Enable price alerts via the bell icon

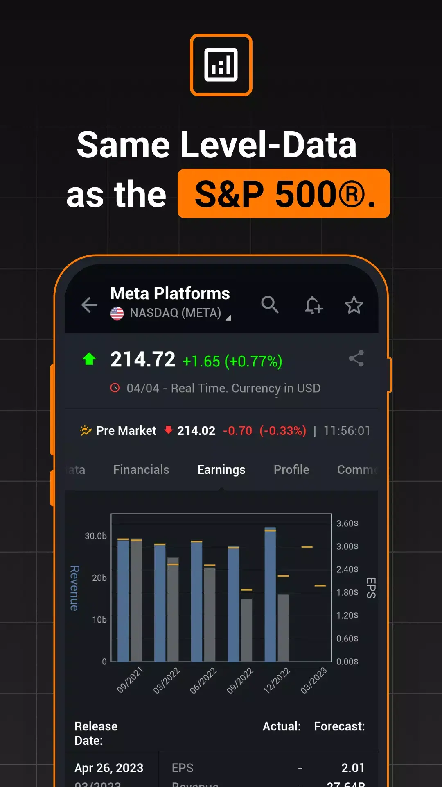pyautogui.click(x=313, y=305)
